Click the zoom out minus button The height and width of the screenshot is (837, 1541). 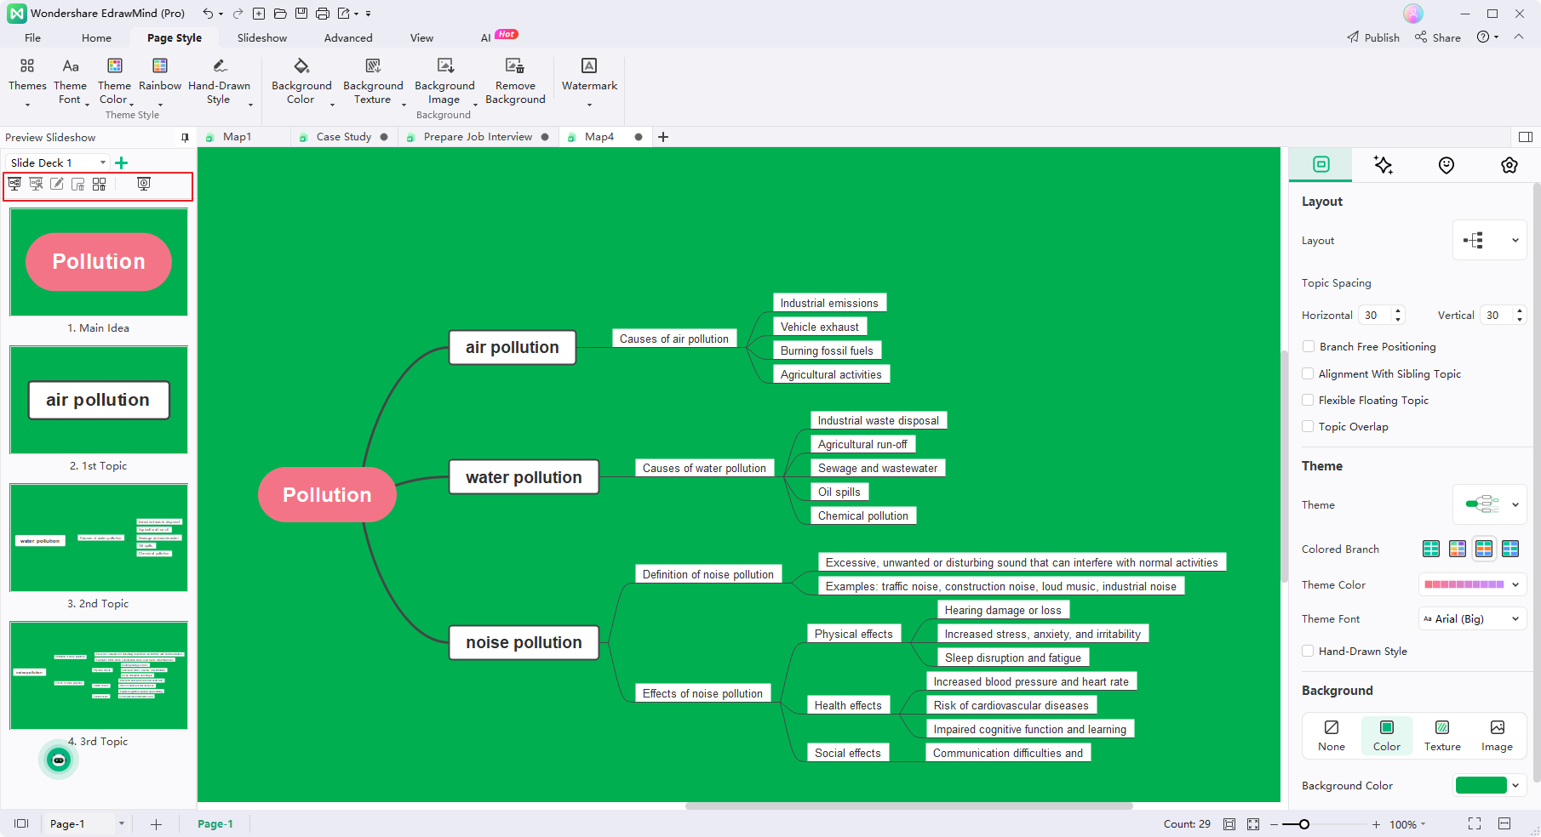click(x=1274, y=824)
